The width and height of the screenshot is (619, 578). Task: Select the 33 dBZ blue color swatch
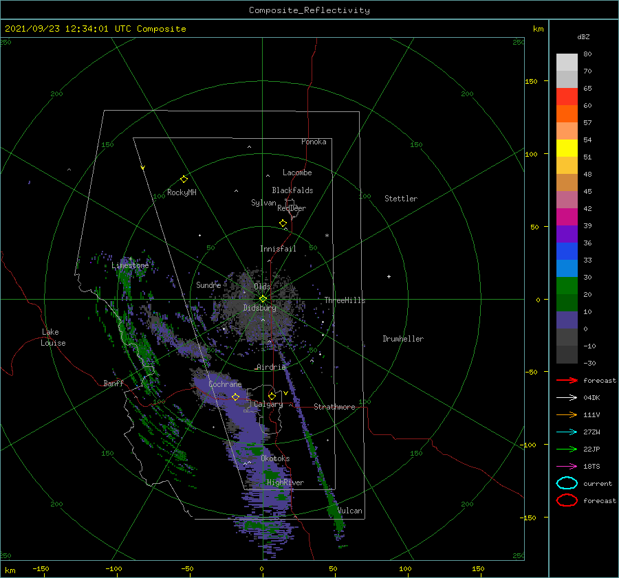pos(567,252)
